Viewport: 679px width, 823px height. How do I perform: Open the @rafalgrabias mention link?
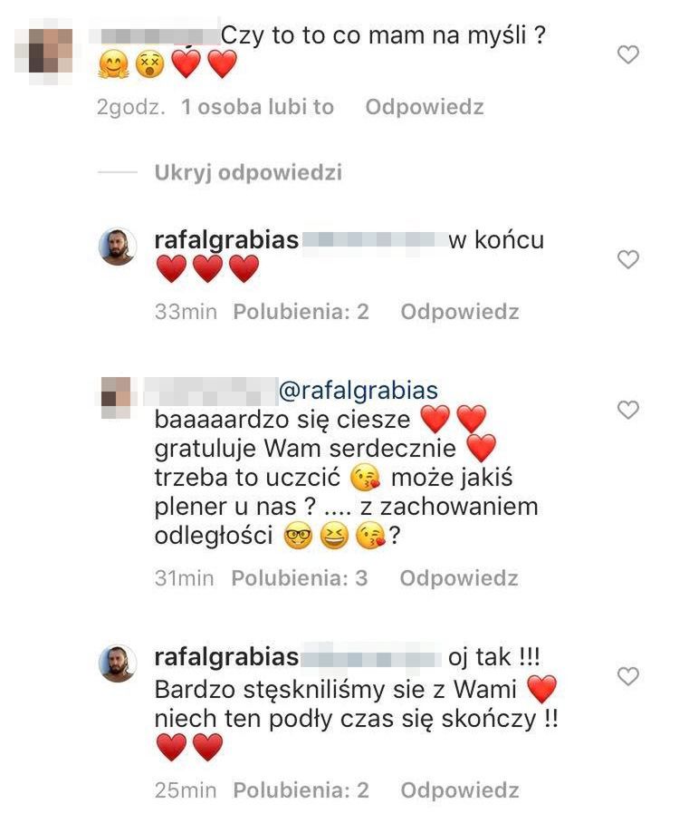coord(359,391)
